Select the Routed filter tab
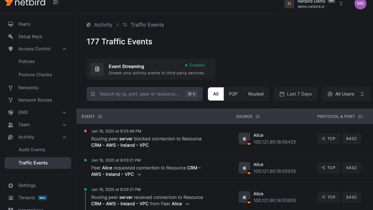 (256, 94)
